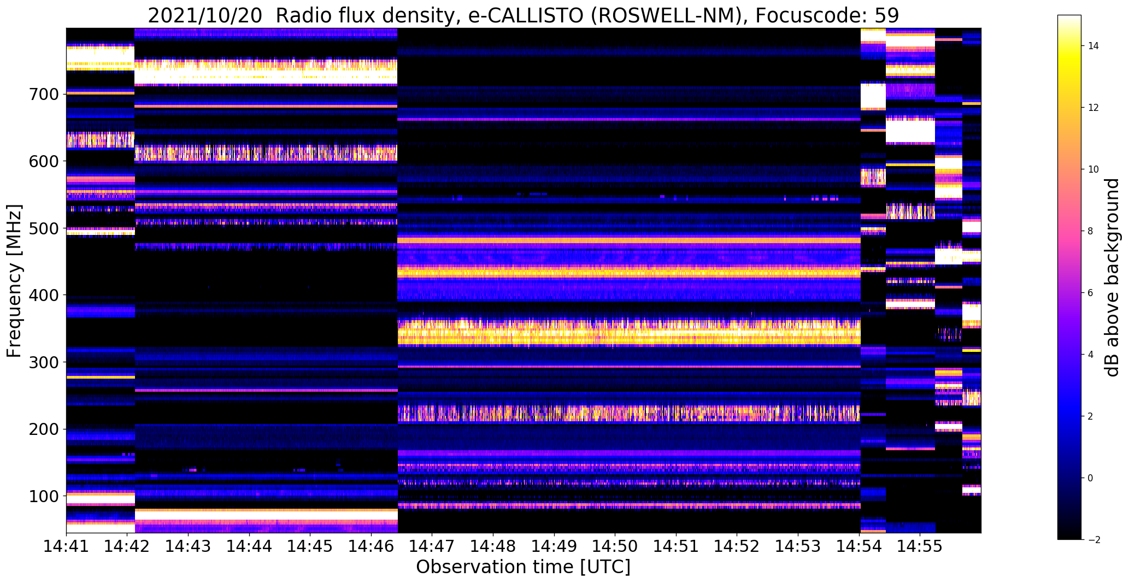Click the 14:52 time tick label
The height and width of the screenshot is (583, 1129).
click(737, 546)
